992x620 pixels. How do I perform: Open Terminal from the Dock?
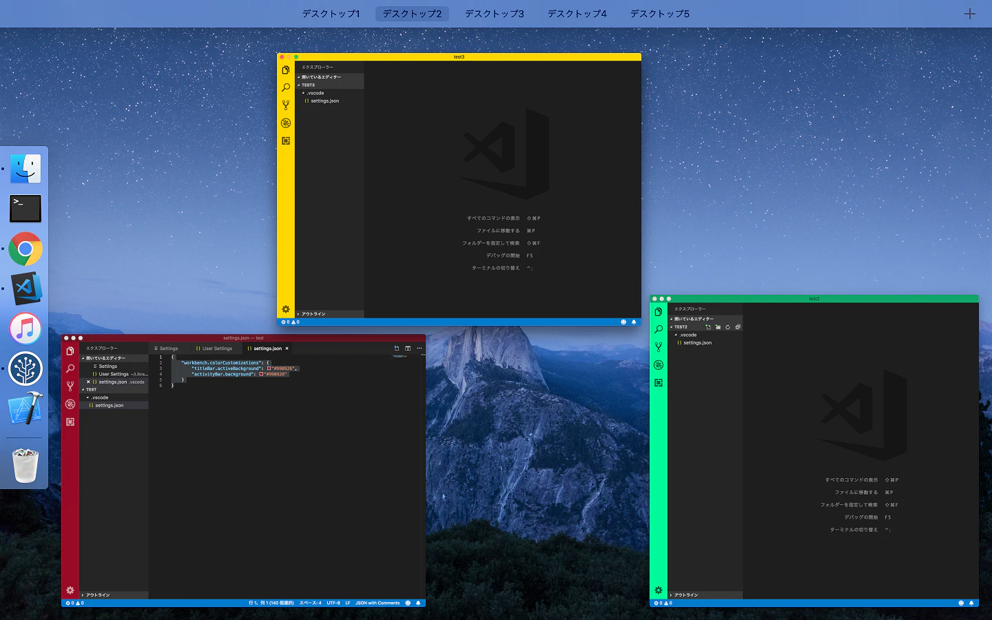point(25,209)
